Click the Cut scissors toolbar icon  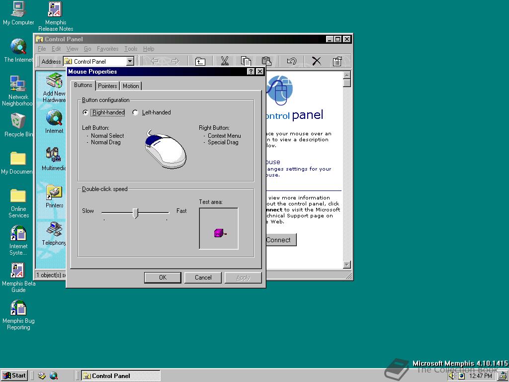[225, 61]
